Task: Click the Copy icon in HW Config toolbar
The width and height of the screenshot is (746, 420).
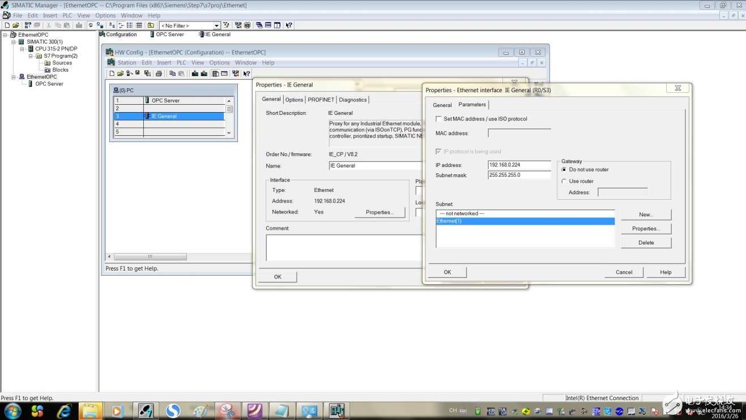Action: pyautogui.click(x=172, y=74)
